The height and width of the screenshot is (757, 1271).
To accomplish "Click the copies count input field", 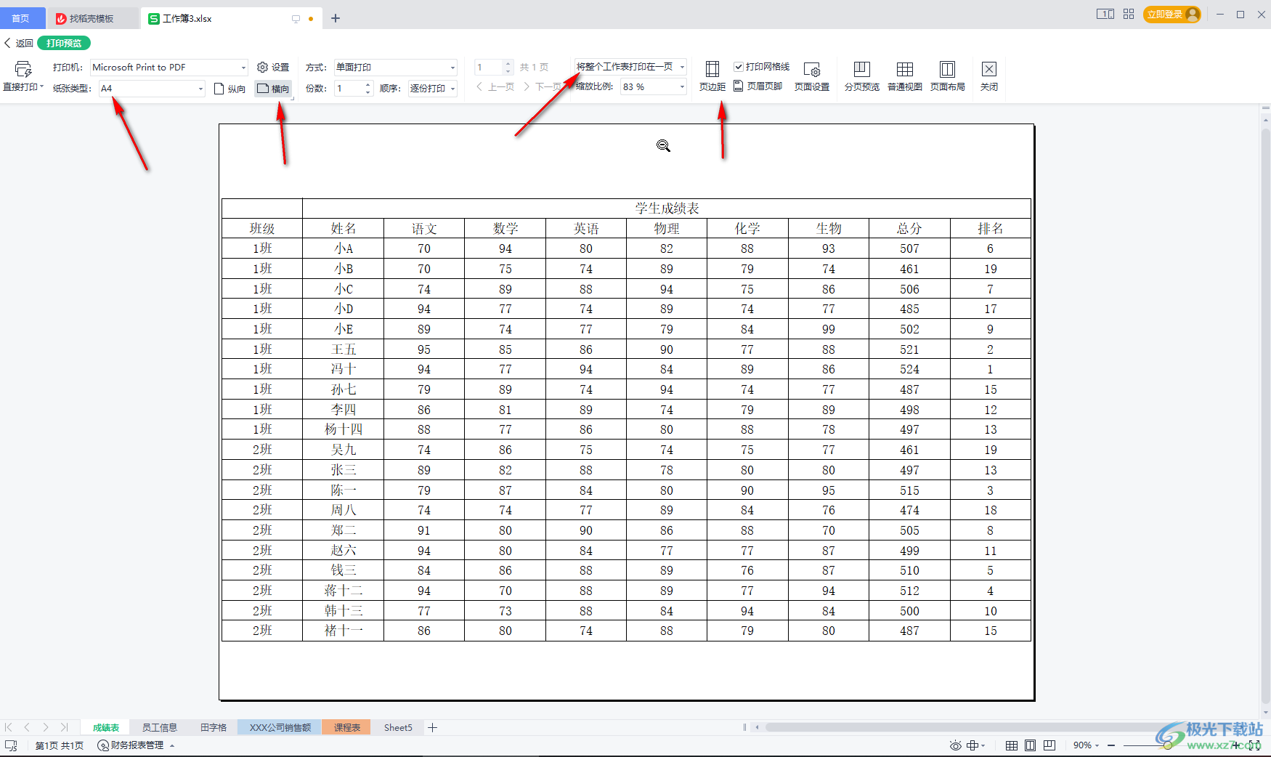I will coord(349,89).
